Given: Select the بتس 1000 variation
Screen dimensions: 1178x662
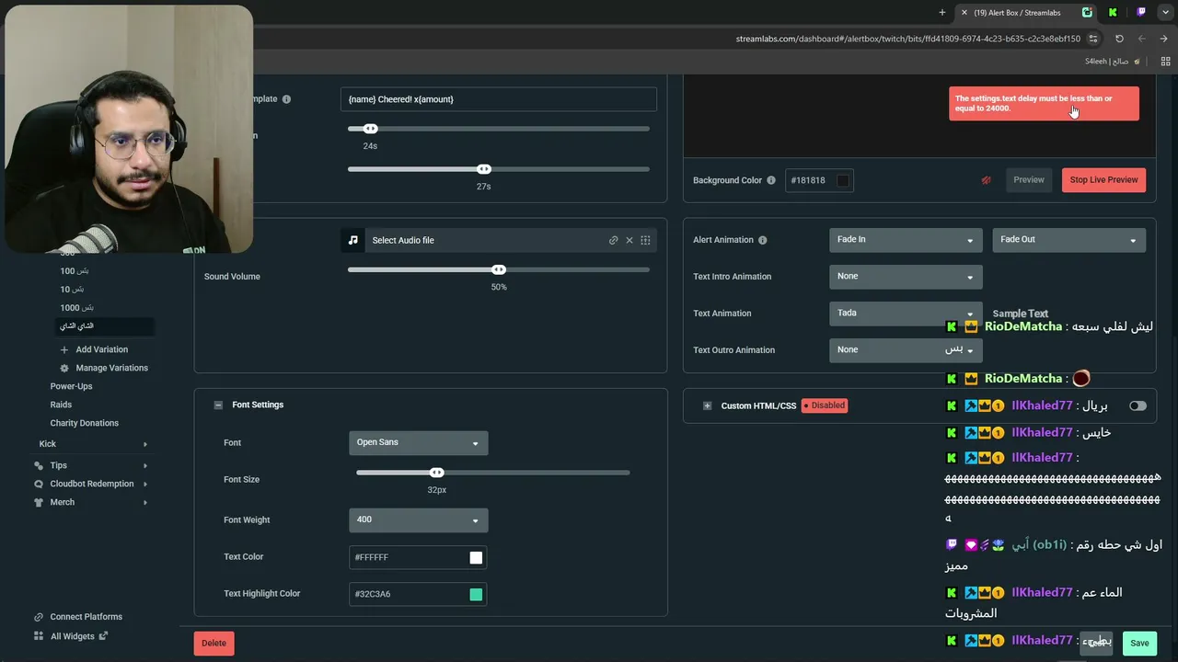Looking at the screenshot, I should [77, 308].
